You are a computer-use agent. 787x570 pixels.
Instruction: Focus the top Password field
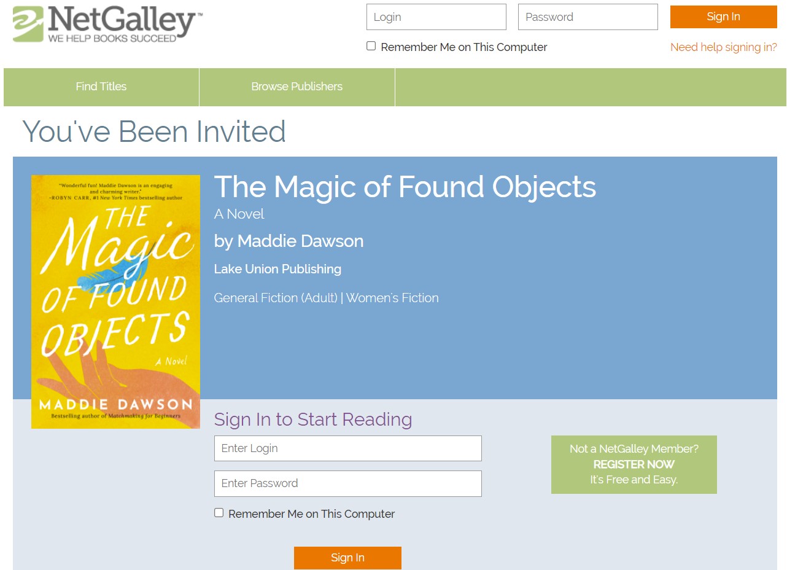(x=587, y=17)
